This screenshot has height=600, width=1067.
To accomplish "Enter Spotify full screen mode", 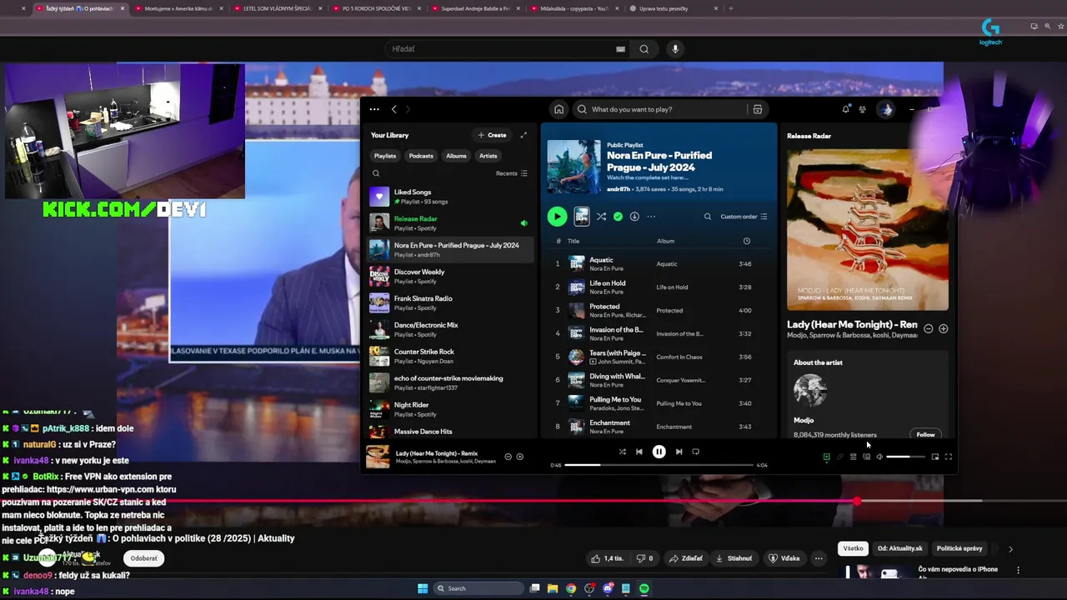I will [x=948, y=457].
